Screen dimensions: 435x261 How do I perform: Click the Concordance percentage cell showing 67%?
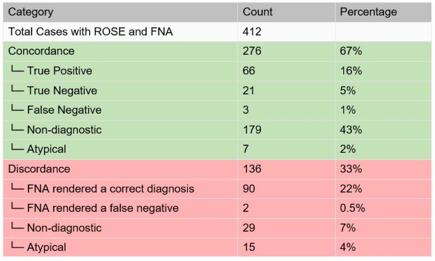click(x=351, y=51)
